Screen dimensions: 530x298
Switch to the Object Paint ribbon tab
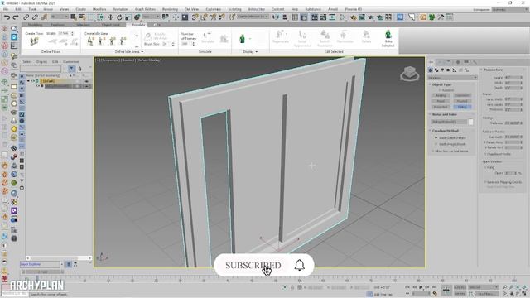click(x=110, y=25)
